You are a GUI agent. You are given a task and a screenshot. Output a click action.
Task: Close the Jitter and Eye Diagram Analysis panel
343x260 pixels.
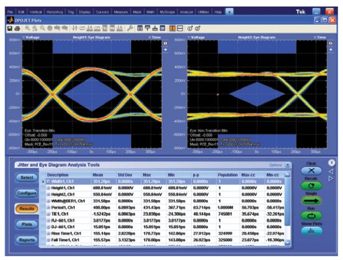(332, 163)
